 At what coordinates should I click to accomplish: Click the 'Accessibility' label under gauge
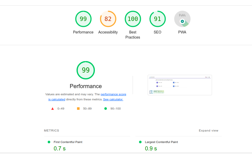pos(108,32)
